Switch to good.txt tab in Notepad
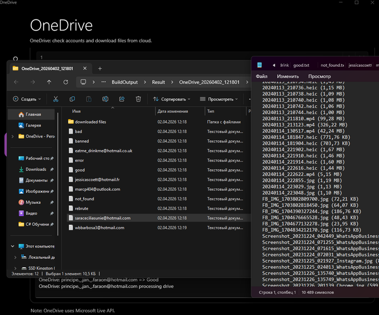This screenshot has height=315, width=379. (x=301, y=65)
